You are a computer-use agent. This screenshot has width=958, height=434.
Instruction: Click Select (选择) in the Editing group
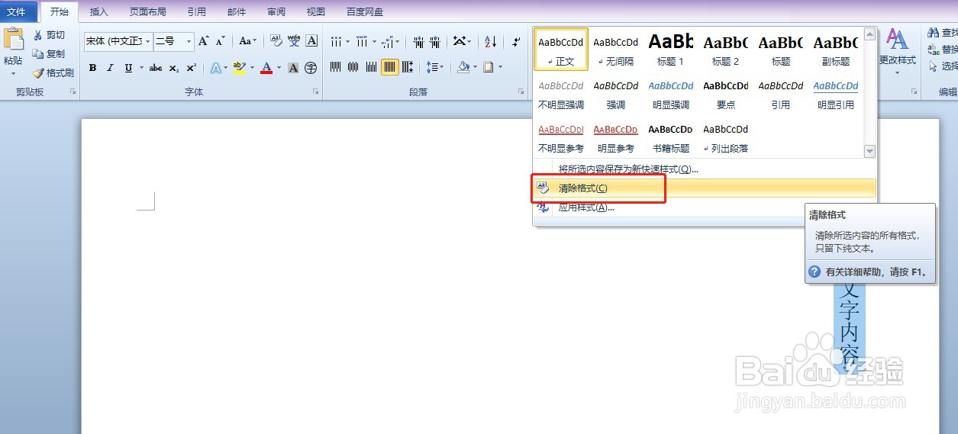coord(942,66)
